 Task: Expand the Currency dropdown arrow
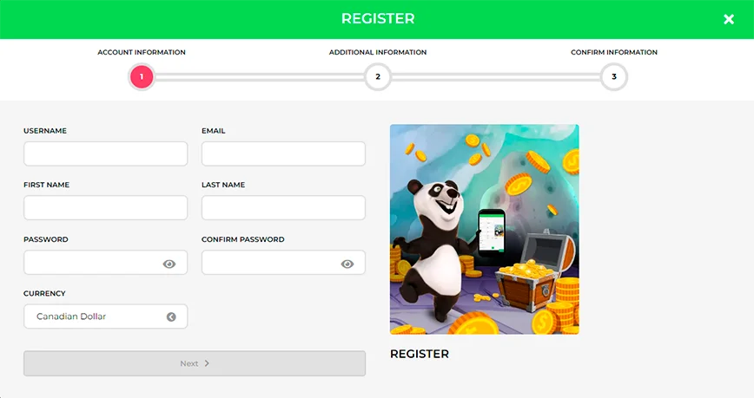(x=171, y=316)
